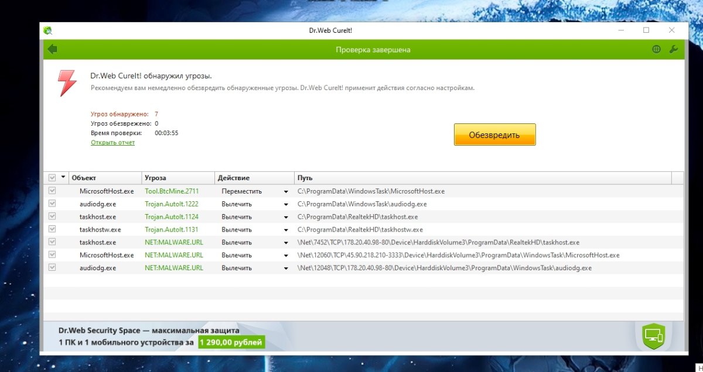Toggle checkbox for Tool.BtcMine.2711 row
Screen dimensions: 703x372
pyautogui.click(x=52, y=191)
